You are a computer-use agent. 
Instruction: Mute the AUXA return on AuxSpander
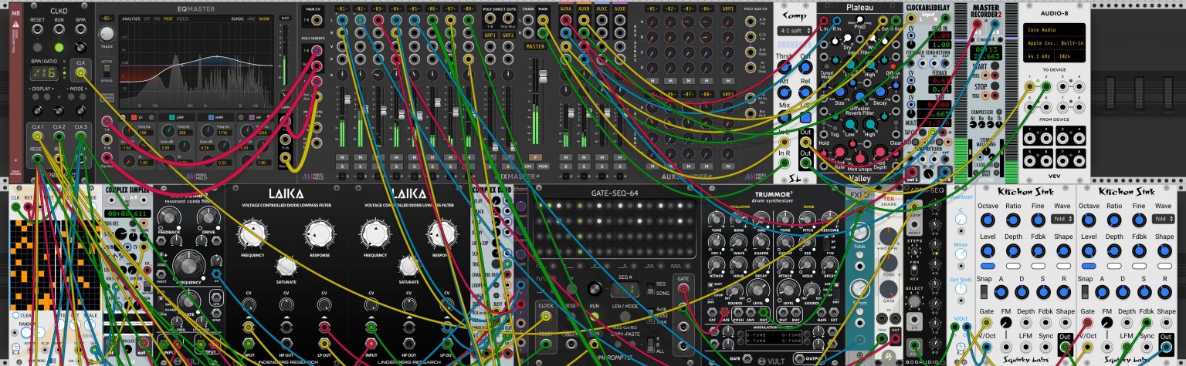(565, 157)
